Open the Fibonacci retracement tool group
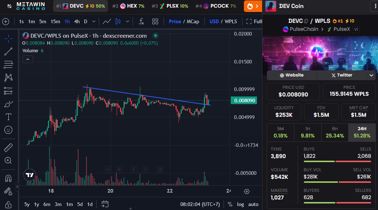Image resolution: width=378 pixels, height=210 pixels. coord(8,65)
